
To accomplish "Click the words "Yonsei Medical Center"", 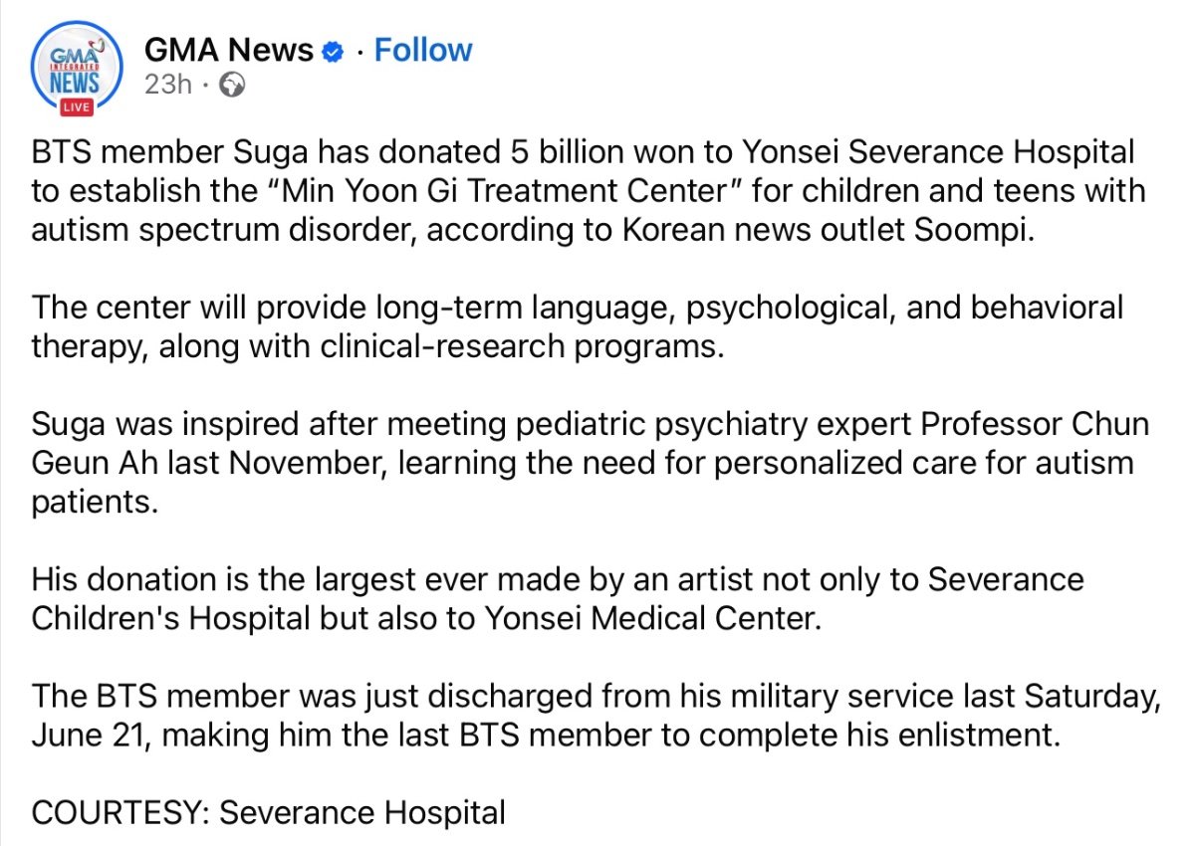I will click(654, 616).
